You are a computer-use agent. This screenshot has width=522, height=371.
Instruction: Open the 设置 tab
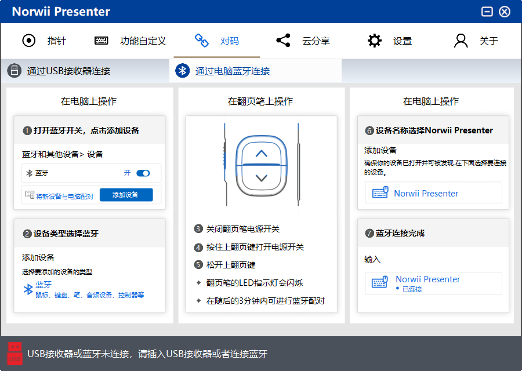390,41
